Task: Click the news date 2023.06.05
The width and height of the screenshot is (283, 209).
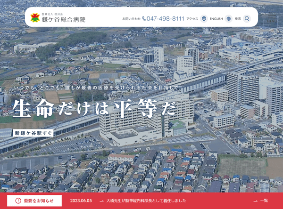Action: point(81,201)
